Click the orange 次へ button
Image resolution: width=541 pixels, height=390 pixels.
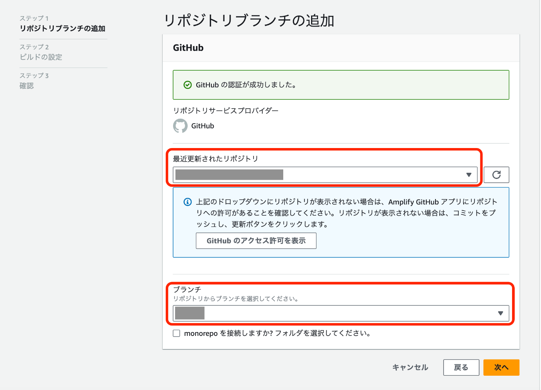pos(501,367)
